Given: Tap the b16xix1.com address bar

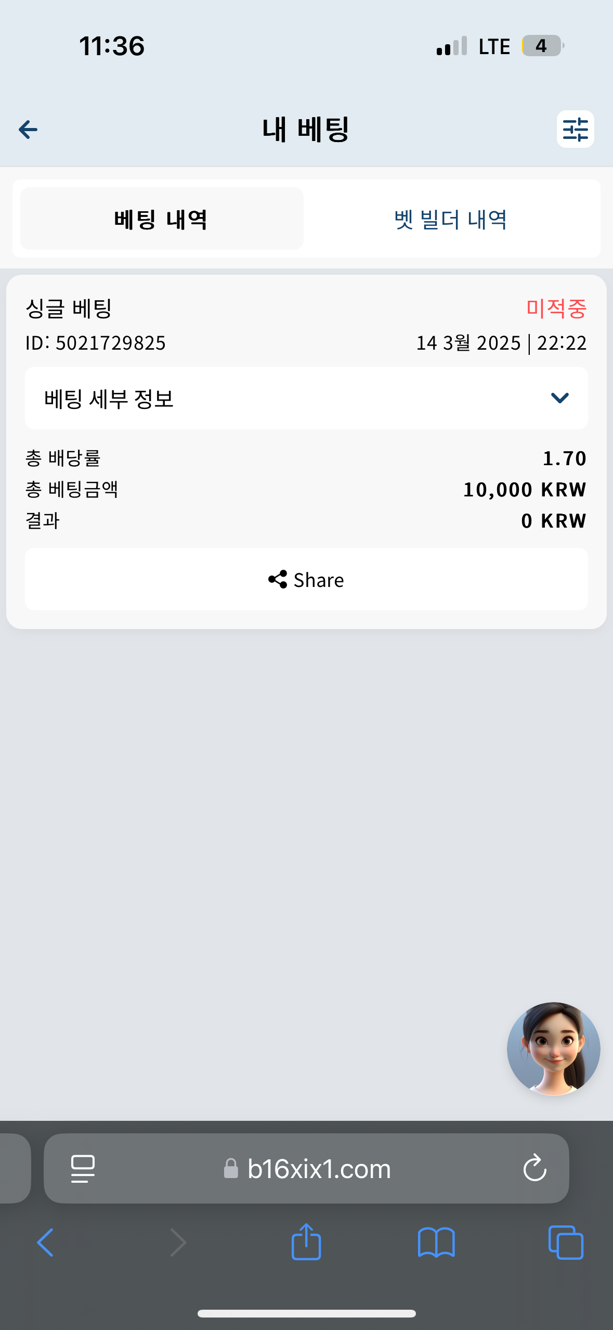Looking at the screenshot, I should [319, 1169].
